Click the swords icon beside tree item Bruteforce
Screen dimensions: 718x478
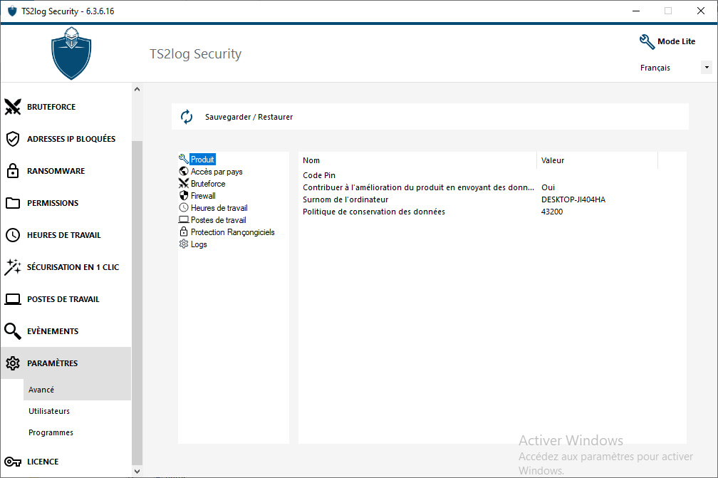(184, 183)
